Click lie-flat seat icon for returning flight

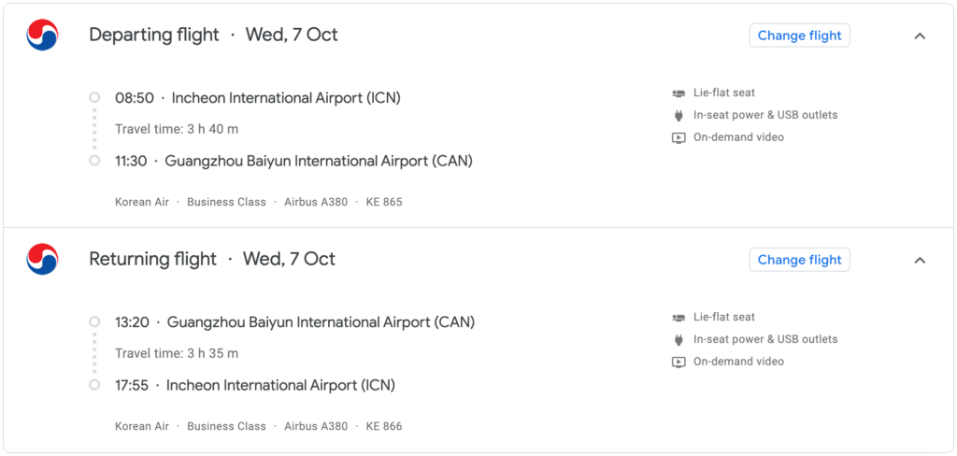point(678,318)
